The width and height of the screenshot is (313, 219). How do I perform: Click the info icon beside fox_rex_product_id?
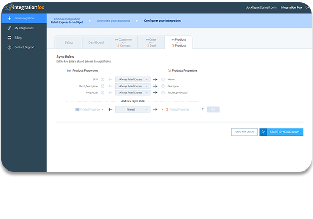tap(163, 93)
